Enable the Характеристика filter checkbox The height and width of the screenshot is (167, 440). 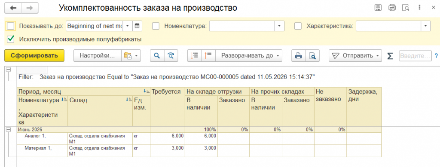point(298,26)
